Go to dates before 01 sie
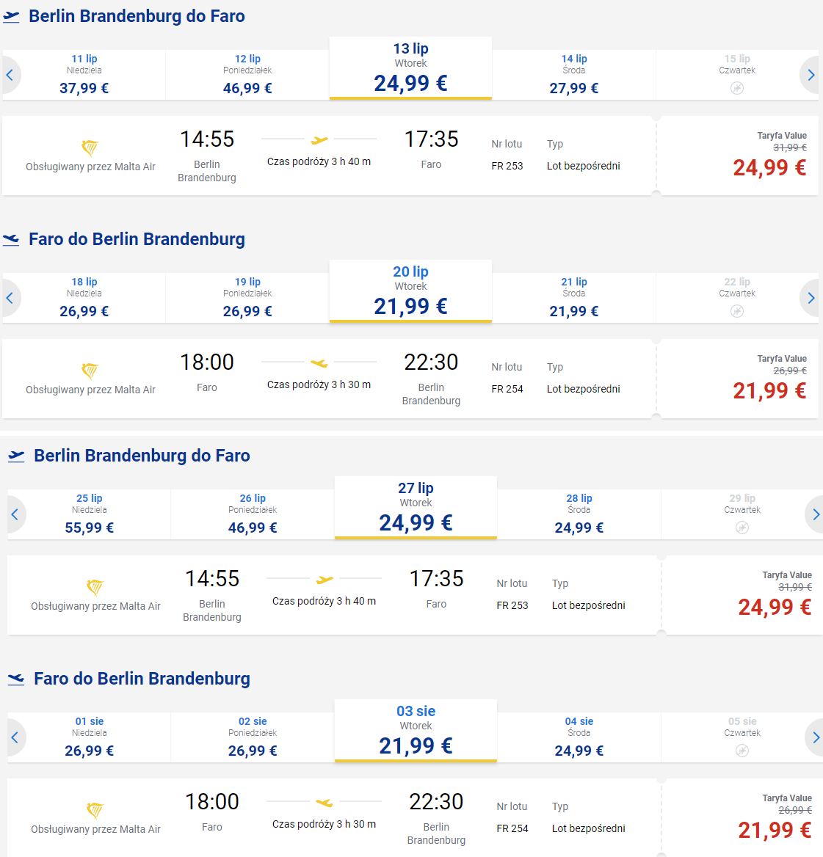Image resolution: width=823 pixels, height=857 pixels. click(x=15, y=737)
